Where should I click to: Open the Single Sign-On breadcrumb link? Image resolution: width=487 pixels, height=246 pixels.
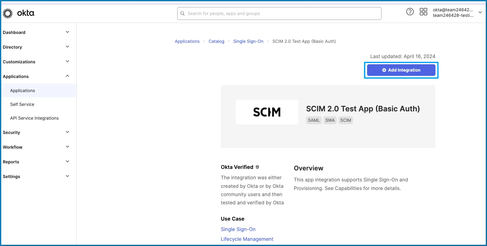click(248, 41)
